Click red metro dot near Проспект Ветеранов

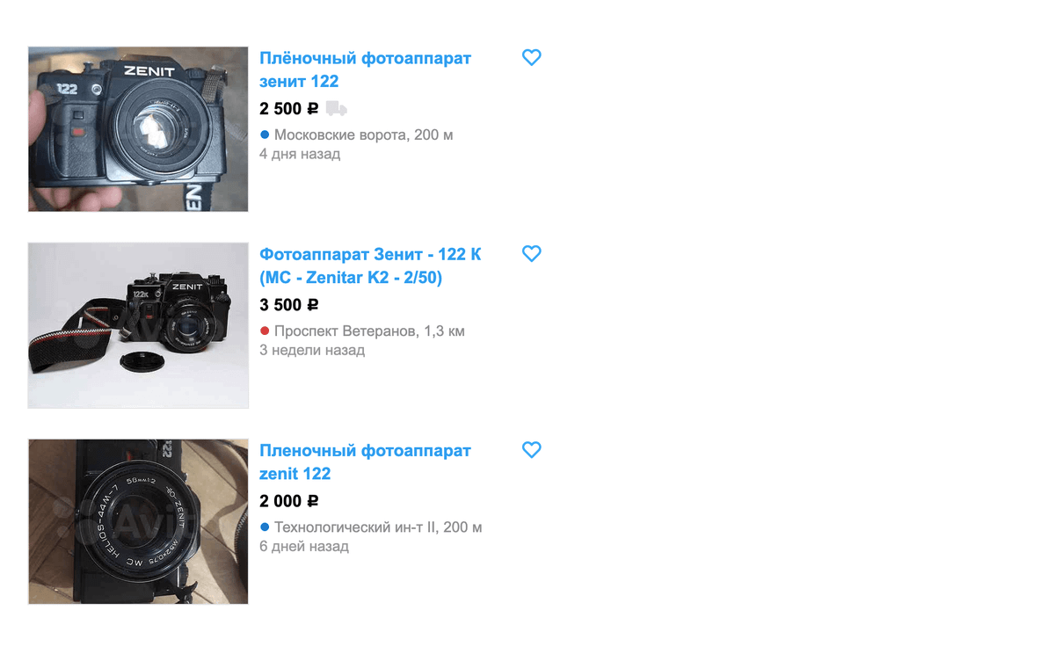(265, 331)
